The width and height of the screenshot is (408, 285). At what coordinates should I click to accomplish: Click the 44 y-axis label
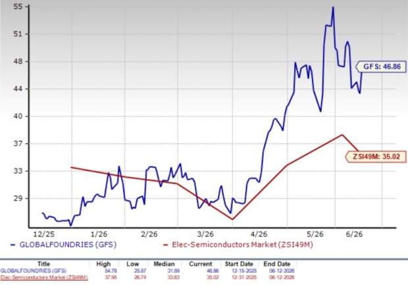[18, 89]
